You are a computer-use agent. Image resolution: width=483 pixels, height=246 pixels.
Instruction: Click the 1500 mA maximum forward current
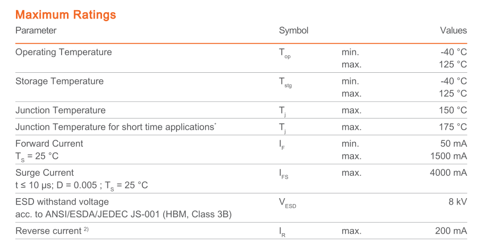(x=448, y=156)
